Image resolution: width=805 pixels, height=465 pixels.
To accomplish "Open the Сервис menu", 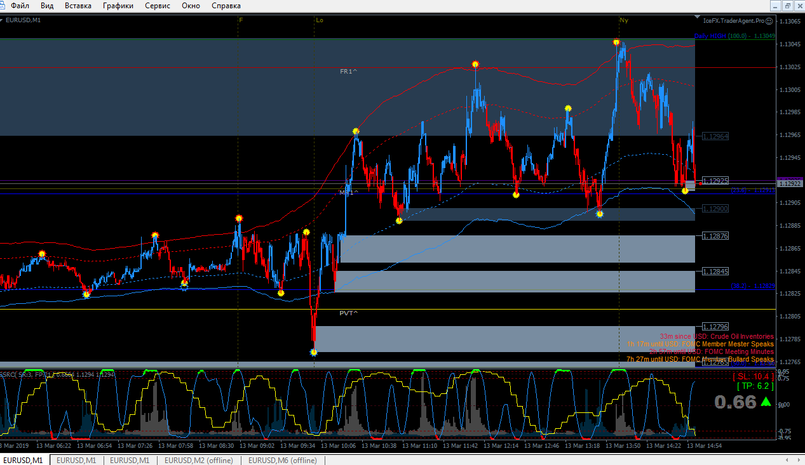I will pos(158,6).
